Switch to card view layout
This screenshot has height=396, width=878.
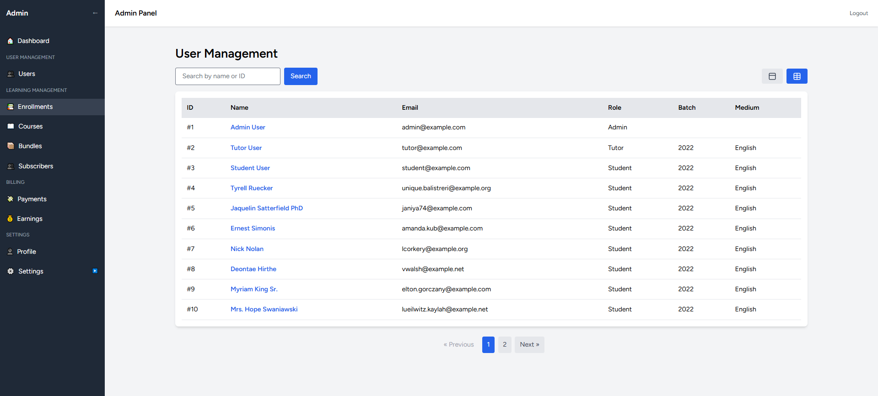pos(772,76)
